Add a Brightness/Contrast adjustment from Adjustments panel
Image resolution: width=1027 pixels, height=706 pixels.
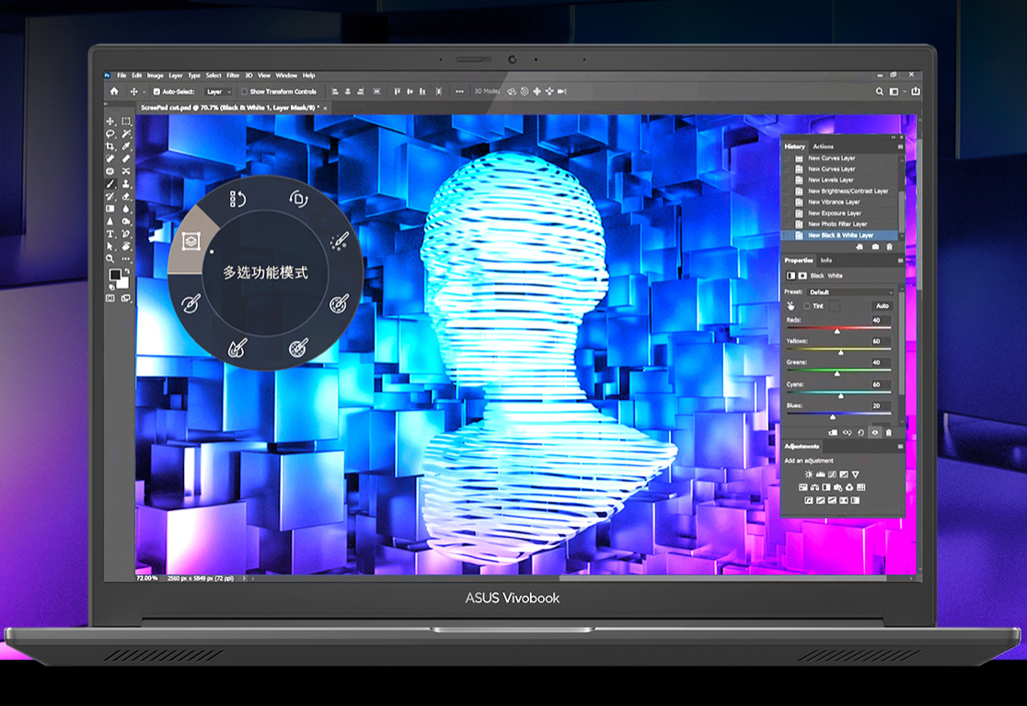(809, 473)
